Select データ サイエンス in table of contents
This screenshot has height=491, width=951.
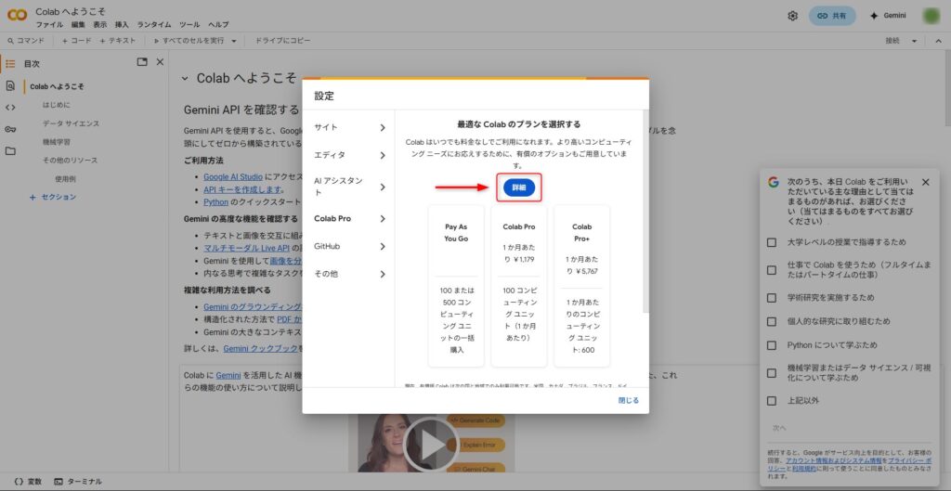click(x=71, y=123)
